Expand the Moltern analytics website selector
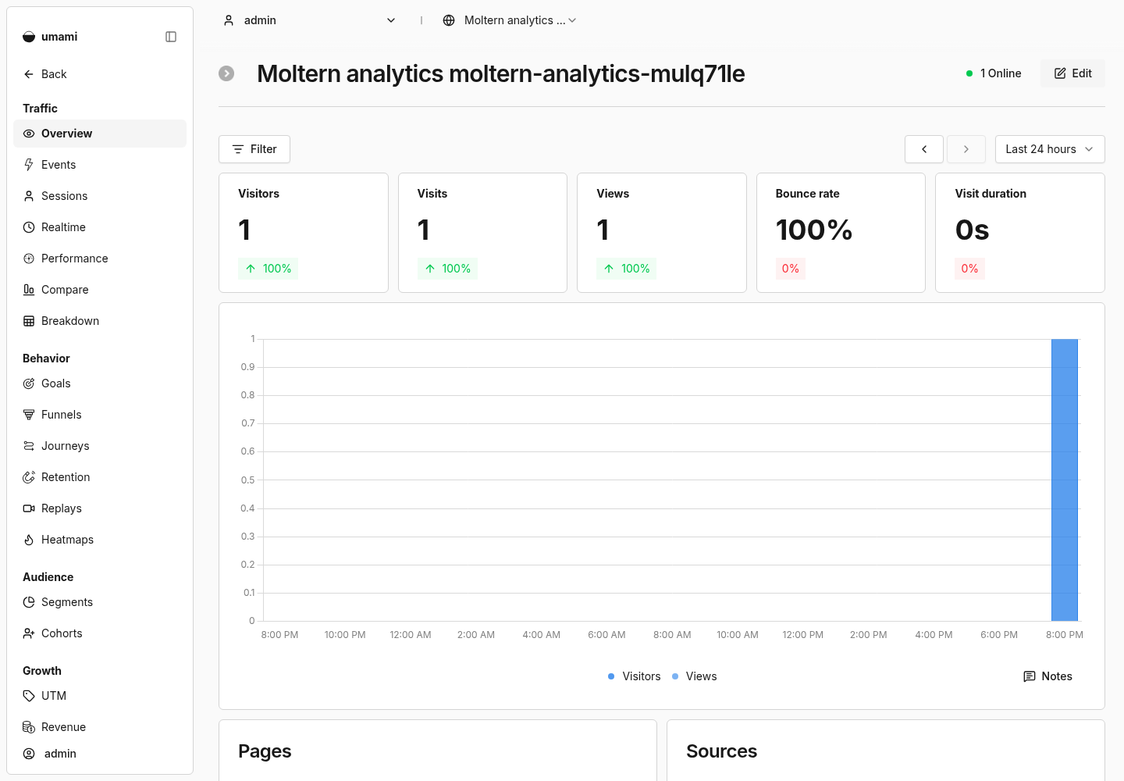The image size is (1124, 781). point(510,20)
